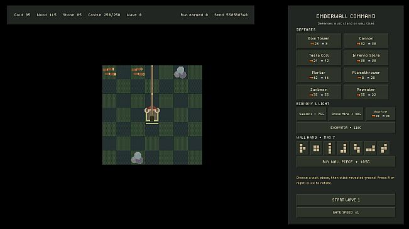The height and width of the screenshot is (229, 409).
Task: Click the Seed number text
Action: [231, 15]
